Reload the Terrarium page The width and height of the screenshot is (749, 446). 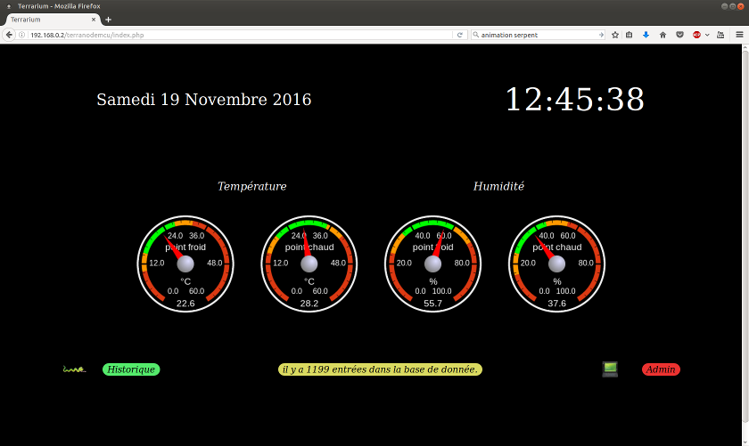click(459, 35)
